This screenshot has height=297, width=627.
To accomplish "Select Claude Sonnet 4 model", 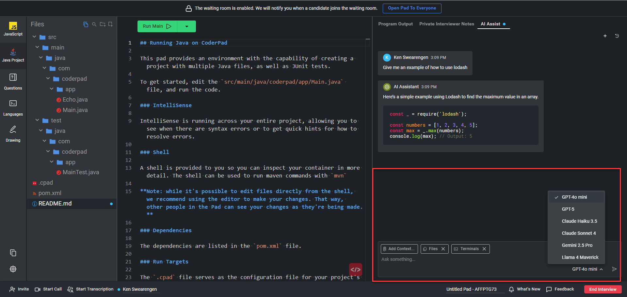I will coord(578,233).
